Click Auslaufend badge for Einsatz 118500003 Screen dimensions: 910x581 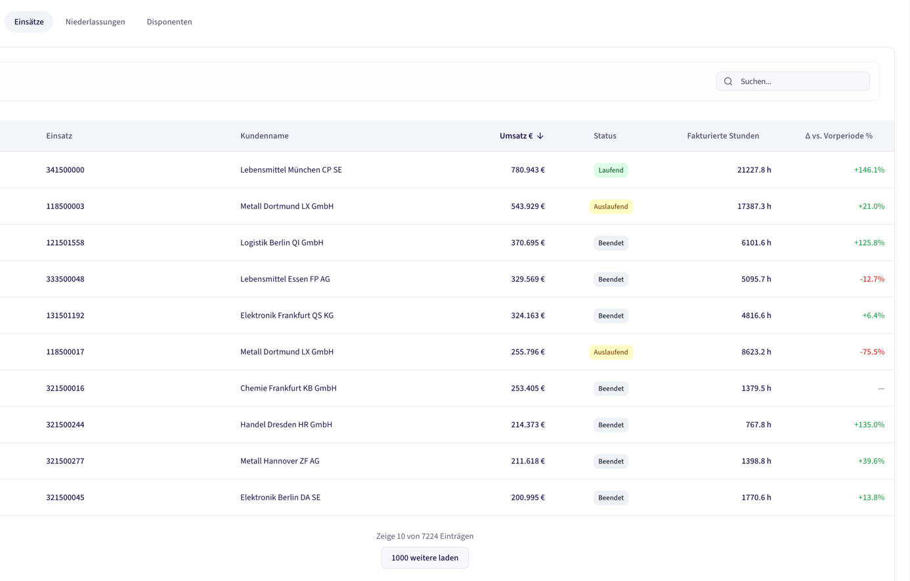[x=611, y=206]
